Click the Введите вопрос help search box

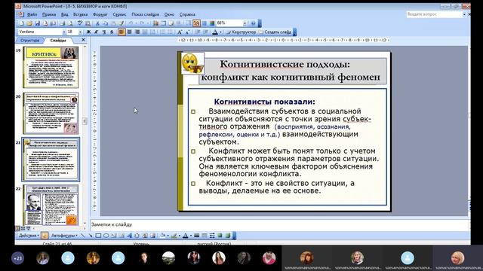point(435,14)
